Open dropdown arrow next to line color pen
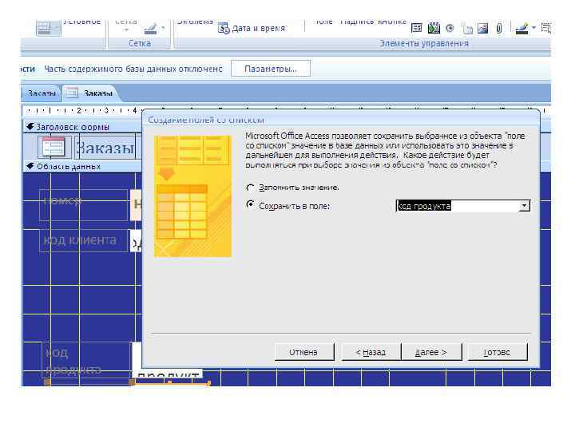 coord(533,28)
